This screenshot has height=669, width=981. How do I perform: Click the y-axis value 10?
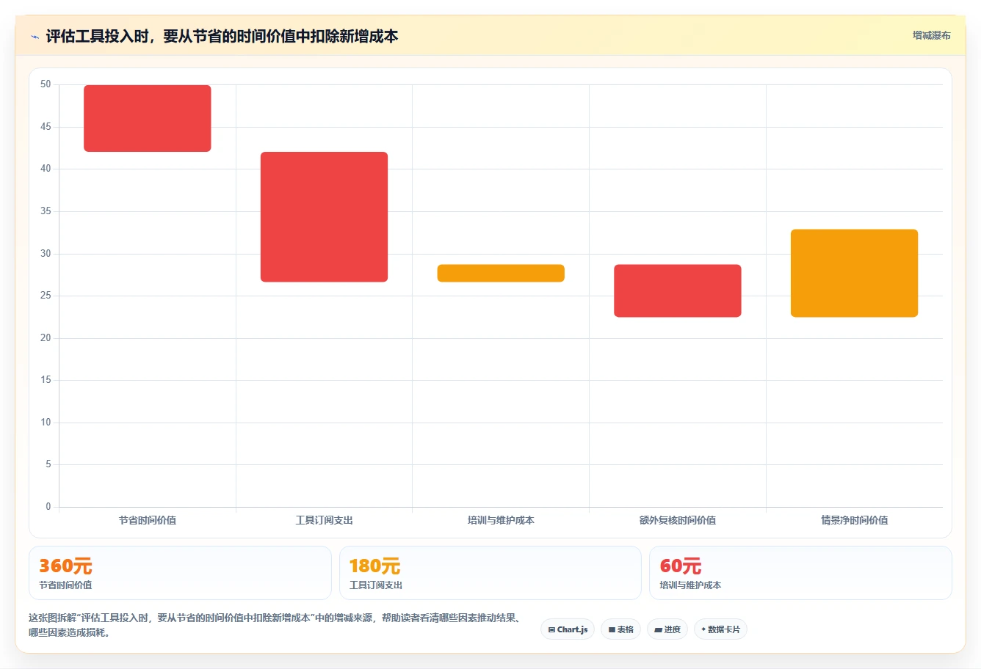coord(46,422)
